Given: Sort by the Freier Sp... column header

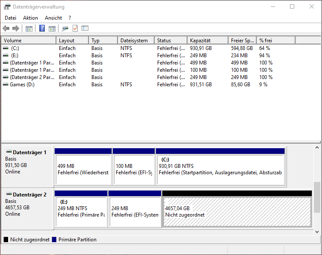Looking at the screenshot, I should coord(243,41).
